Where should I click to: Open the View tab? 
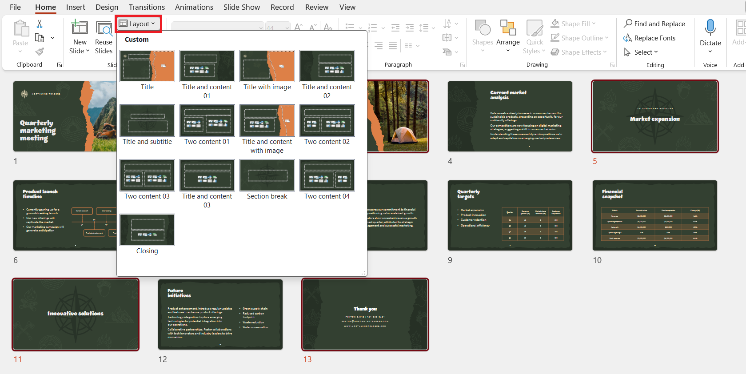point(347,7)
